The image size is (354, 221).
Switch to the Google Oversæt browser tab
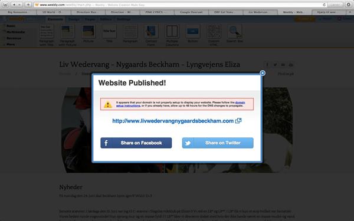click(x=191, y=12)
